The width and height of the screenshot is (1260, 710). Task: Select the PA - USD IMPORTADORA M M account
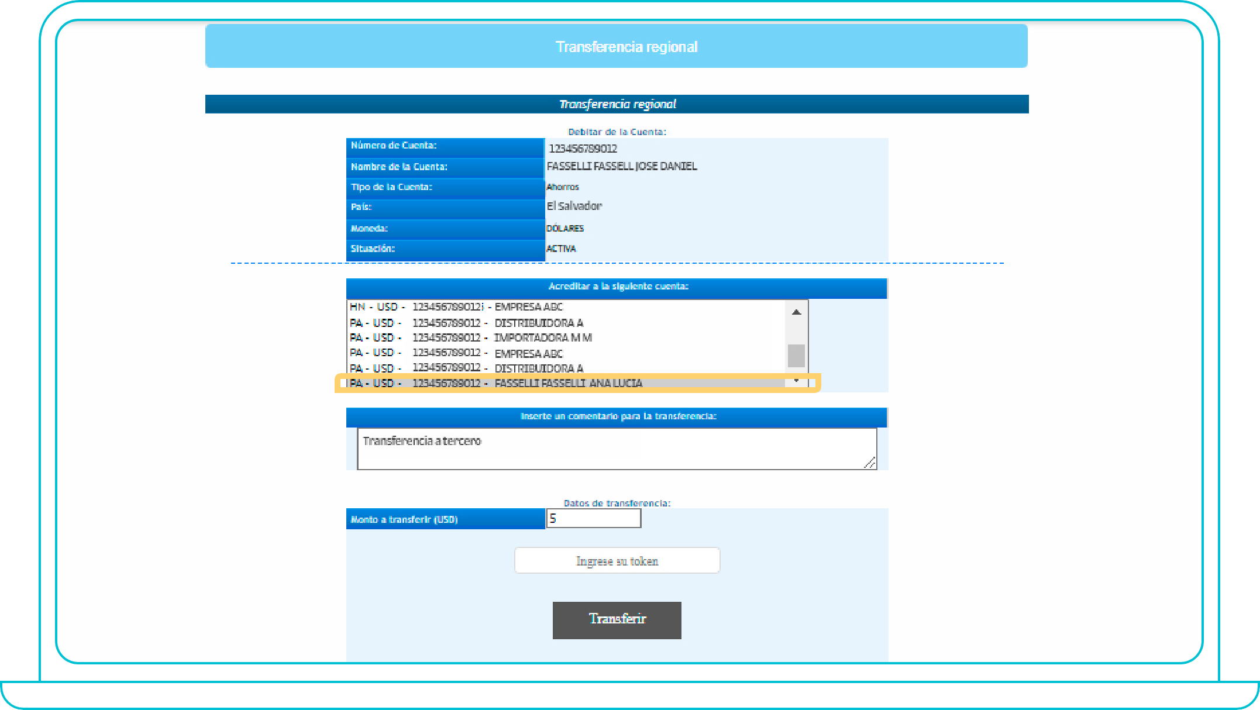click(x=471, y=338)
